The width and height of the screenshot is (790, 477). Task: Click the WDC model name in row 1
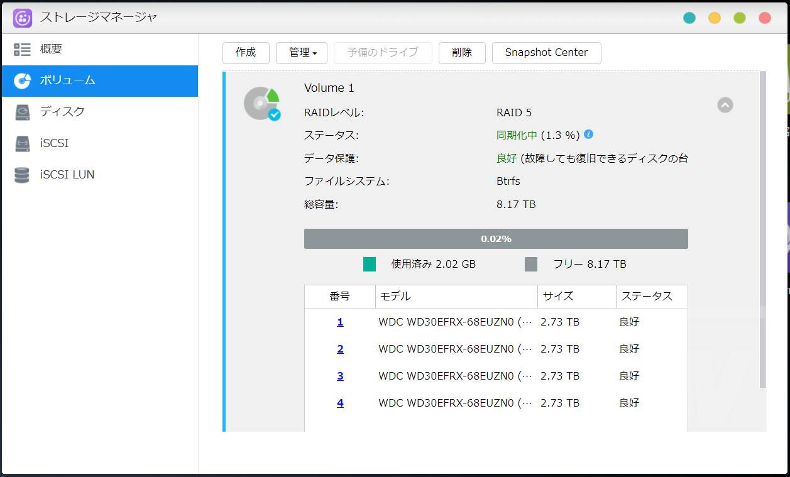coord(456,322)
